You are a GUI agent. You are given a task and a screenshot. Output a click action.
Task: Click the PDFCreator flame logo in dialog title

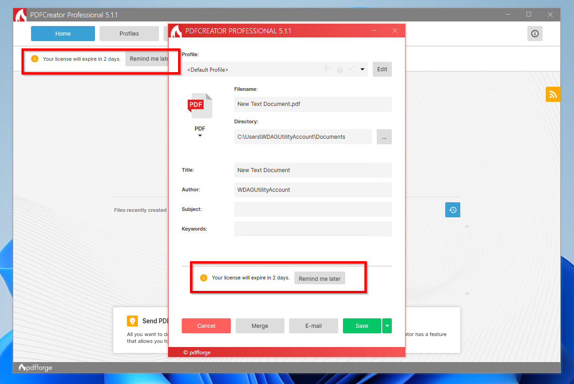(176, 31)
